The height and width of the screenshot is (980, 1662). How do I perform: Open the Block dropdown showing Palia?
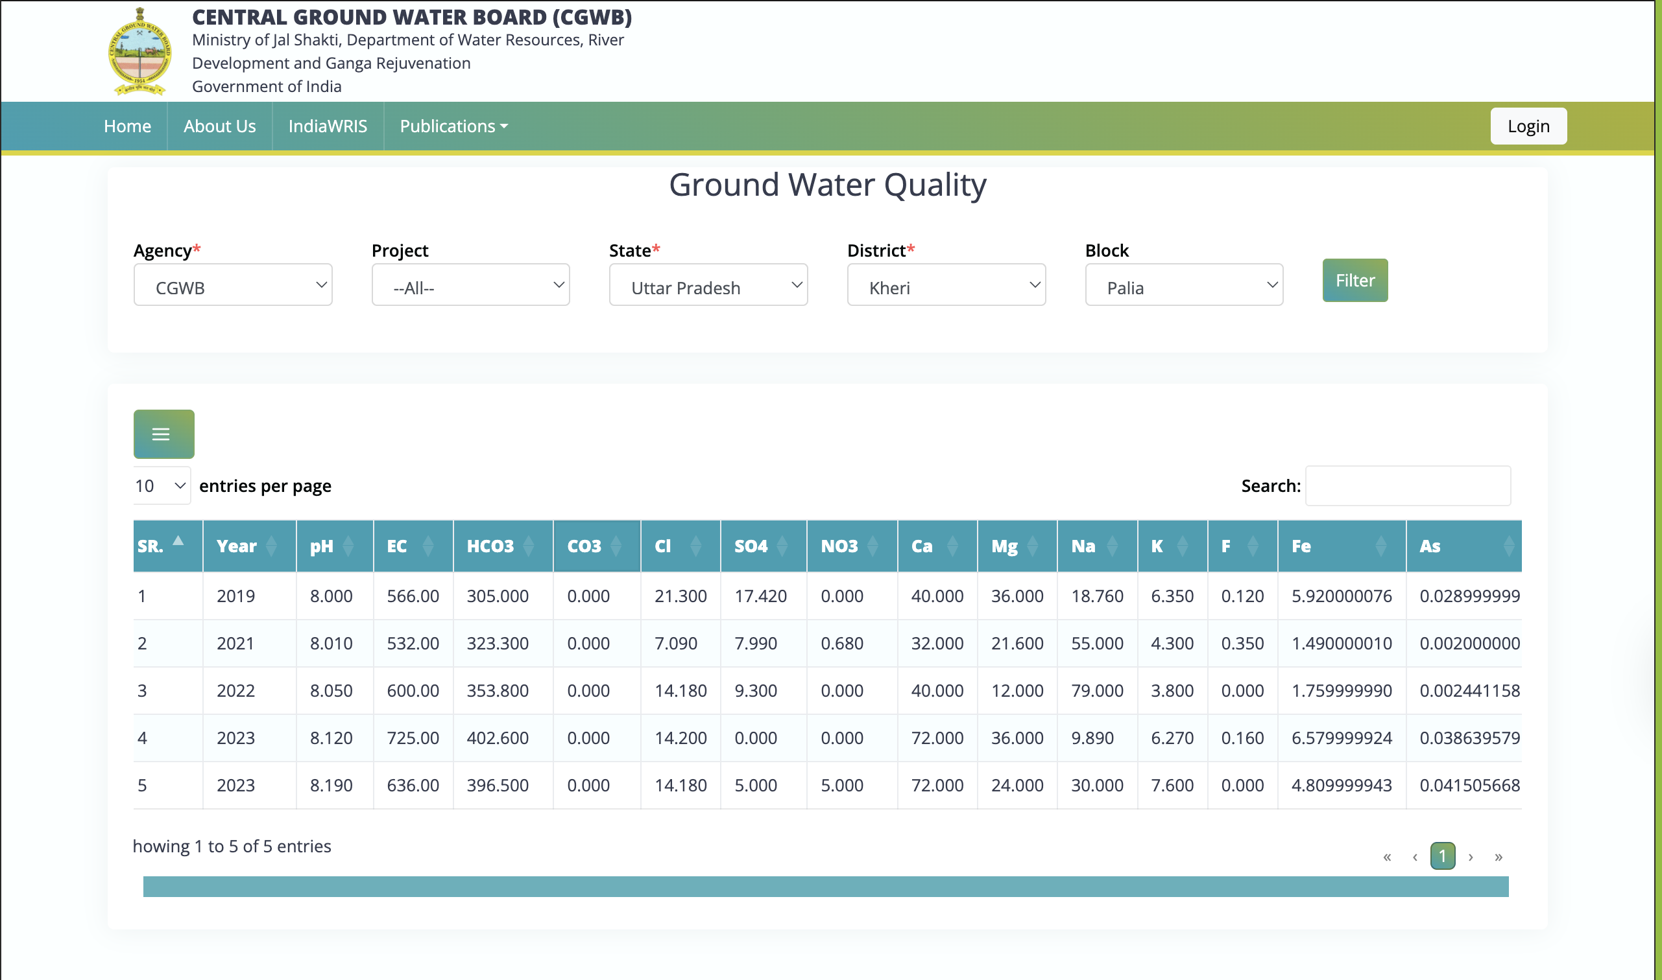[x=1184, y=285]
